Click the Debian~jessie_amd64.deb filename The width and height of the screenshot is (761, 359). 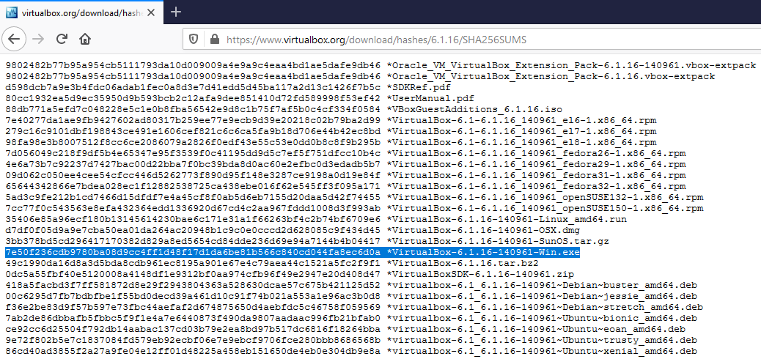point(542,297)
